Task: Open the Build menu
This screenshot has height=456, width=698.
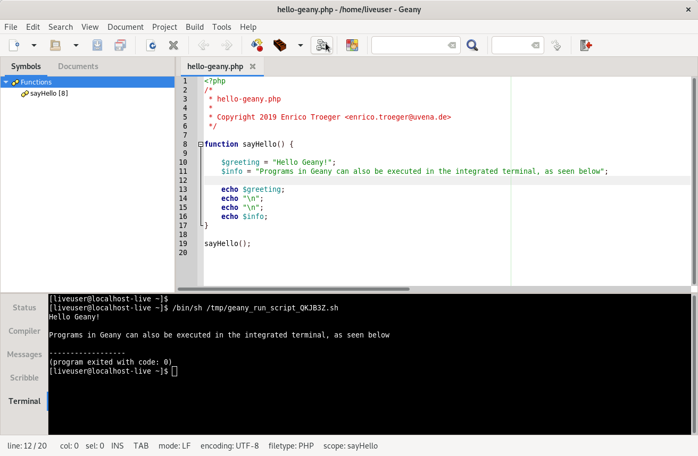Action: coord(194,27)
